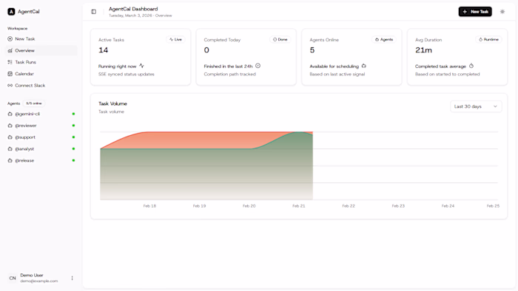This screenshot has height=291, width=518.
Task: Click the Feb 24 axis label
Action: tap(448, 206)
